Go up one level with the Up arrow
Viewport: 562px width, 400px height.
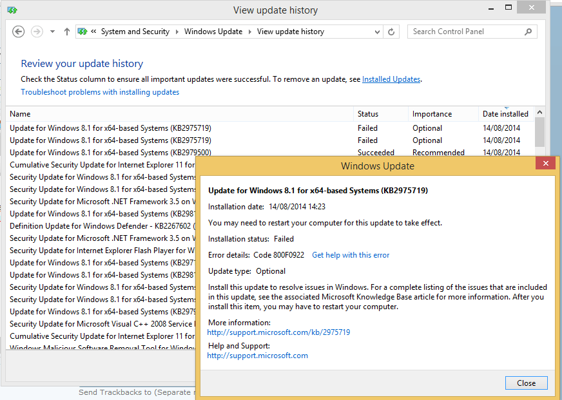(x=66, y=32)
